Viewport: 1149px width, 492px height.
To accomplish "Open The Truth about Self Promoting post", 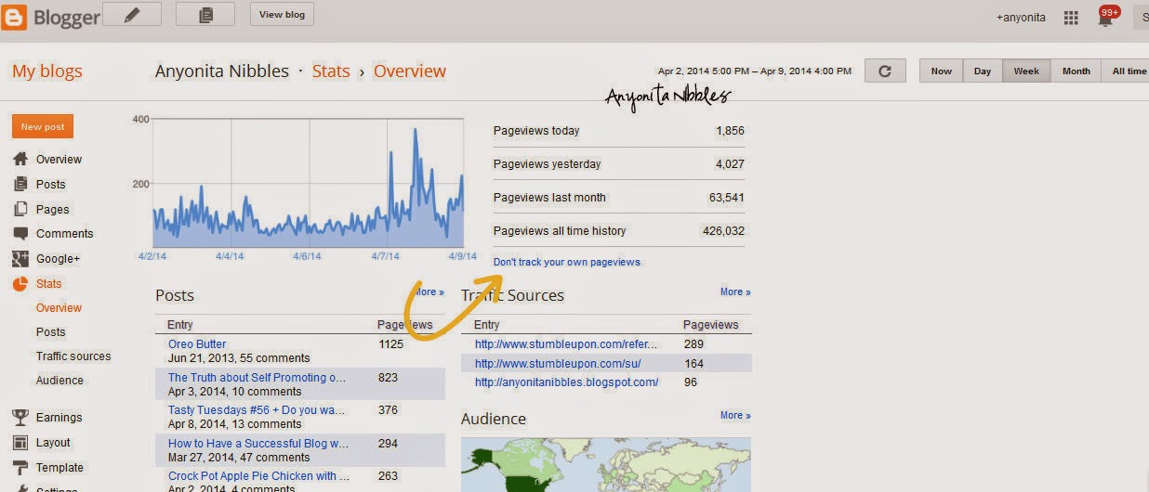I will tap(258, 378).
